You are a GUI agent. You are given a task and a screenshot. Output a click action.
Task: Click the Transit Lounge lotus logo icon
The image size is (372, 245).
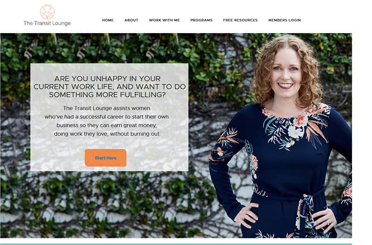click(47, 12)
